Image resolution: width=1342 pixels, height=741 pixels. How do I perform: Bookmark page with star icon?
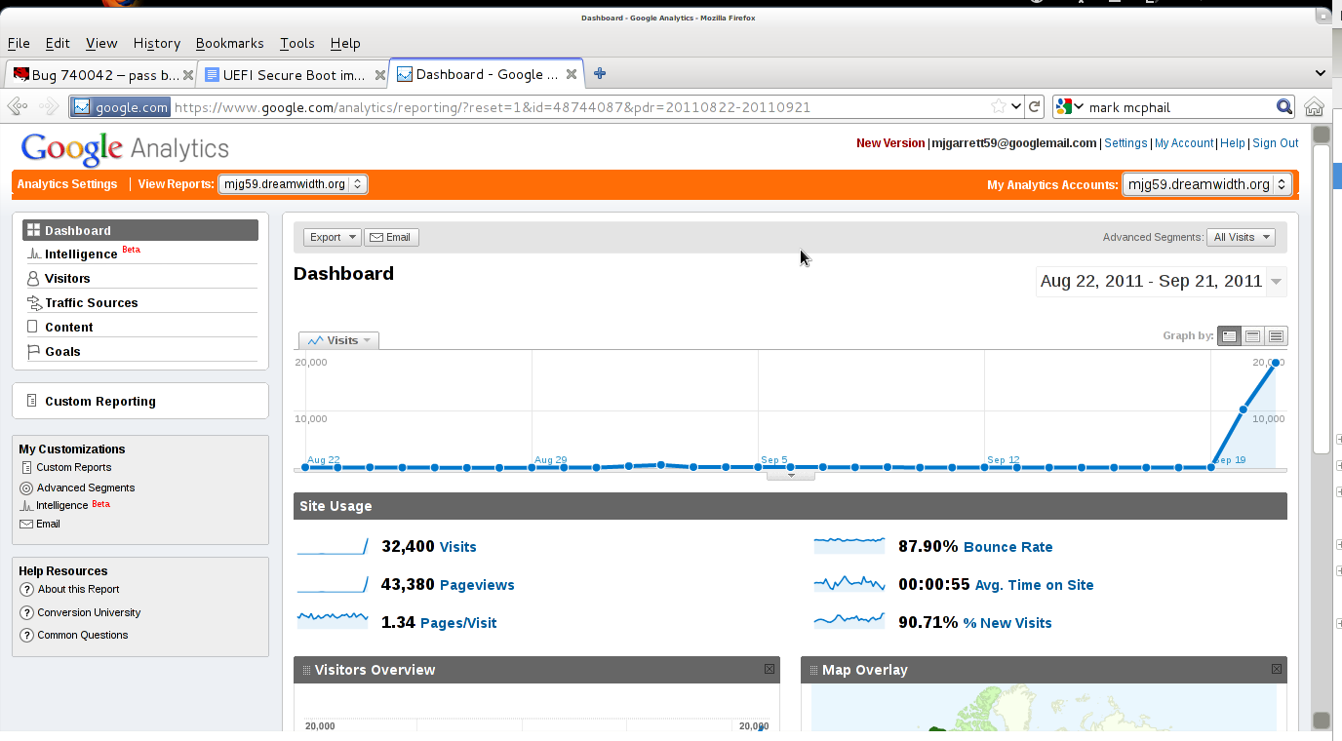998,107
